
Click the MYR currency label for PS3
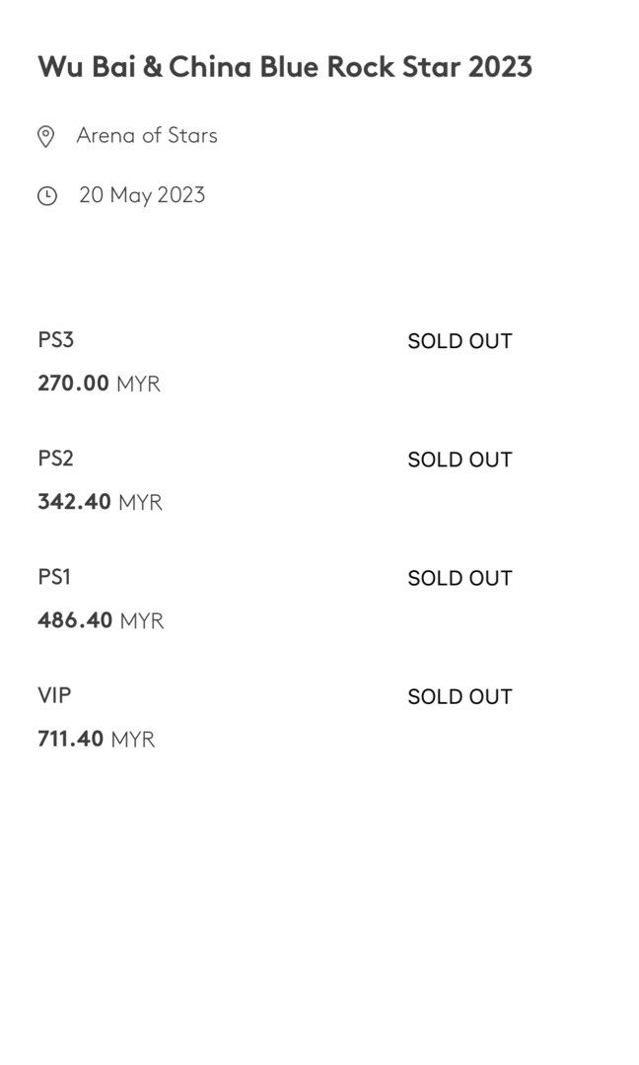(x=138, y=384)
